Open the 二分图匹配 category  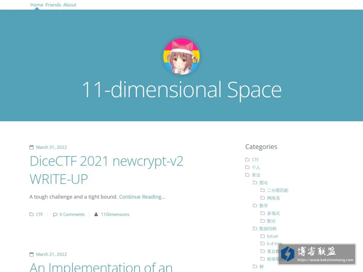pyautogui.click(x=278, y=190)
